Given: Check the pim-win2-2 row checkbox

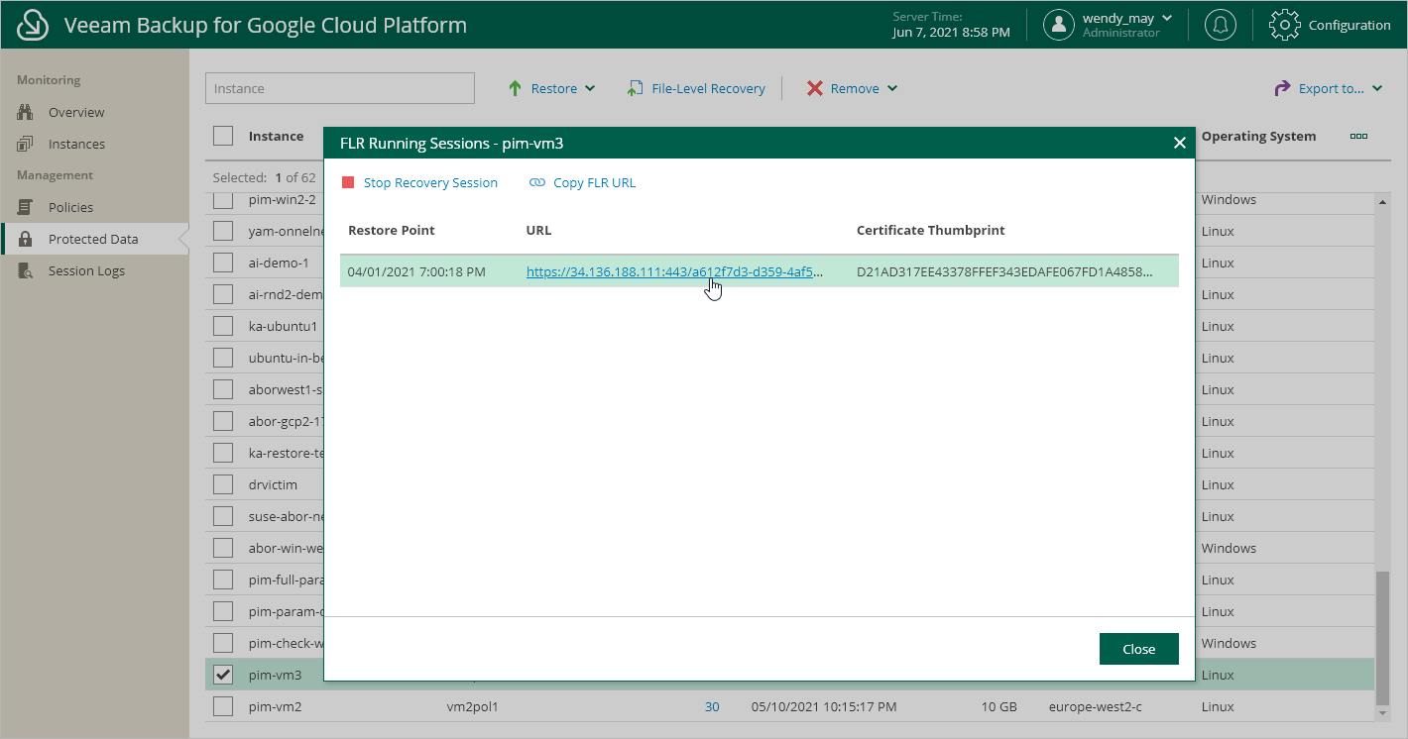Looking at the screenshot, I should tap(223, 199).
